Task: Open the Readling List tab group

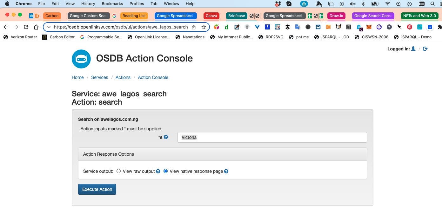Action: point(134,16)
